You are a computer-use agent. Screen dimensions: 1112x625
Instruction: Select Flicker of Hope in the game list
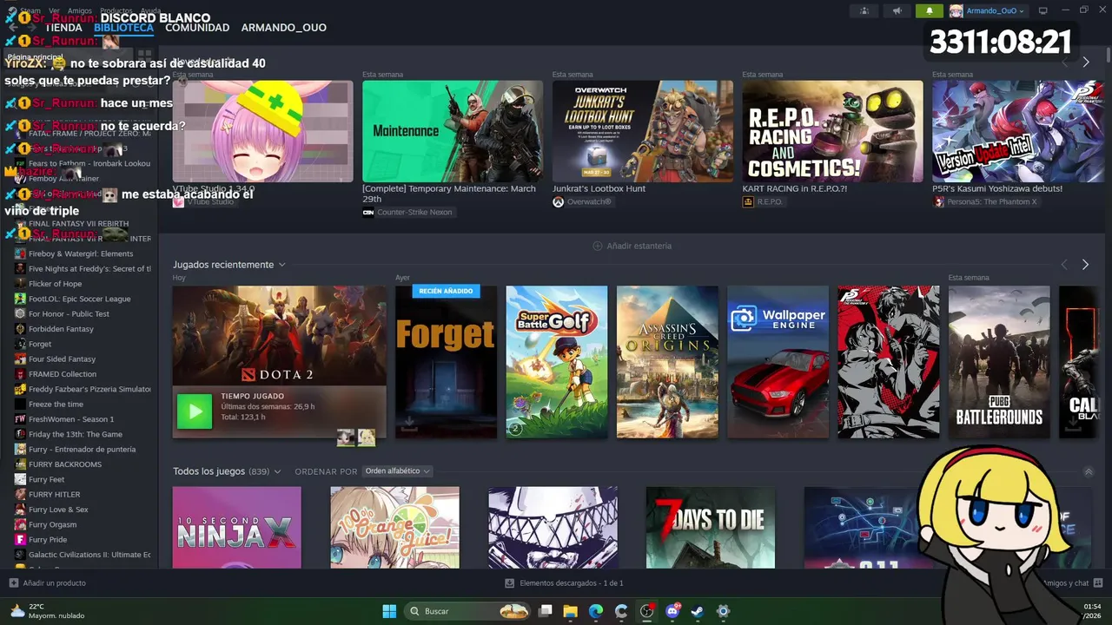[55, 284]
